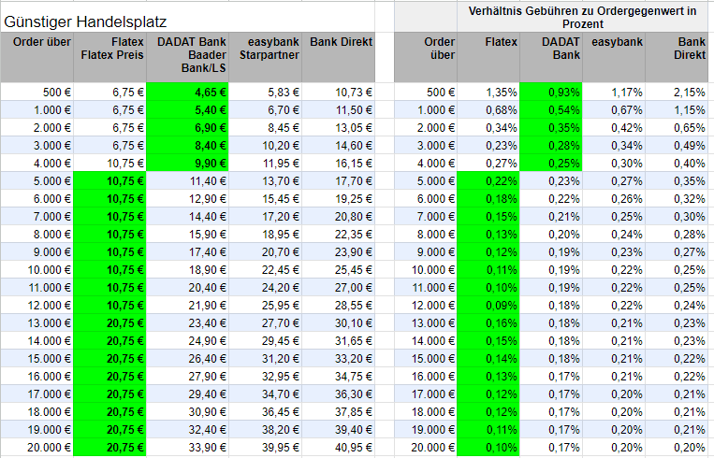Screen dimensions: 714x458
Task: Click the 'Order über' header in the percent table
Action: [x=426, y=57]
